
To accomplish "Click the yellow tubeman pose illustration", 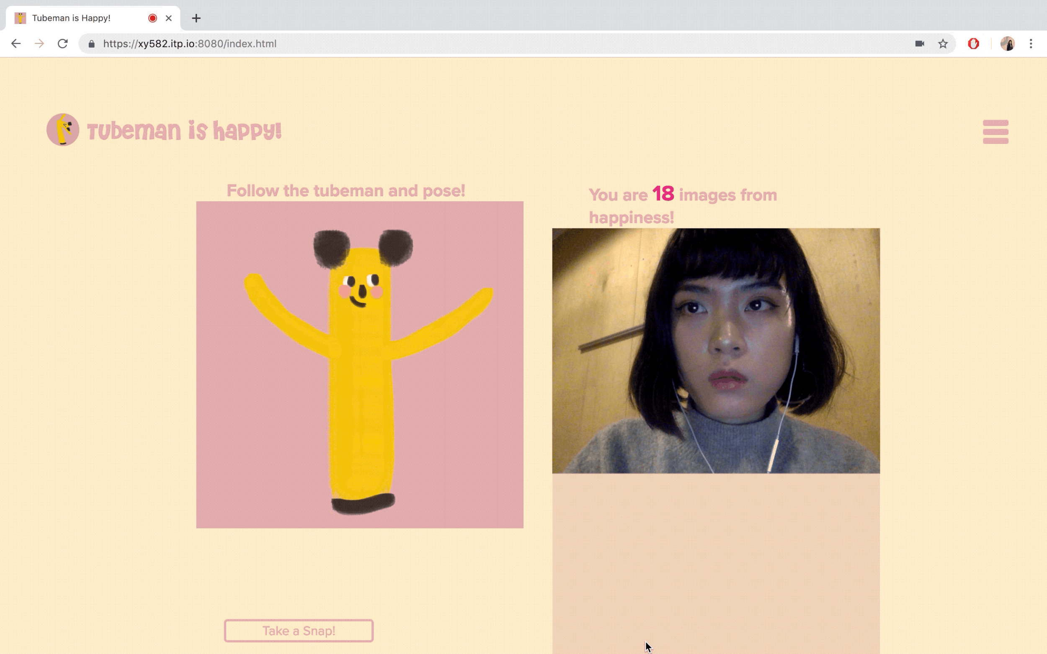I will point(360,364).
